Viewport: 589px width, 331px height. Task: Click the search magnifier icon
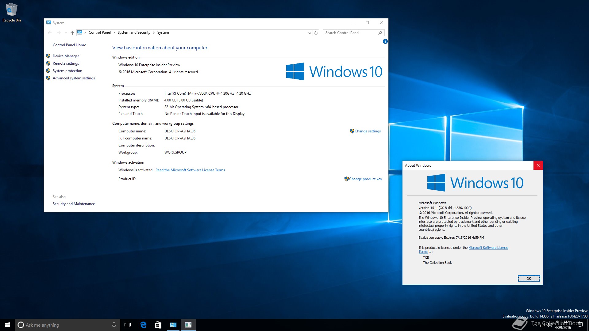380,33
